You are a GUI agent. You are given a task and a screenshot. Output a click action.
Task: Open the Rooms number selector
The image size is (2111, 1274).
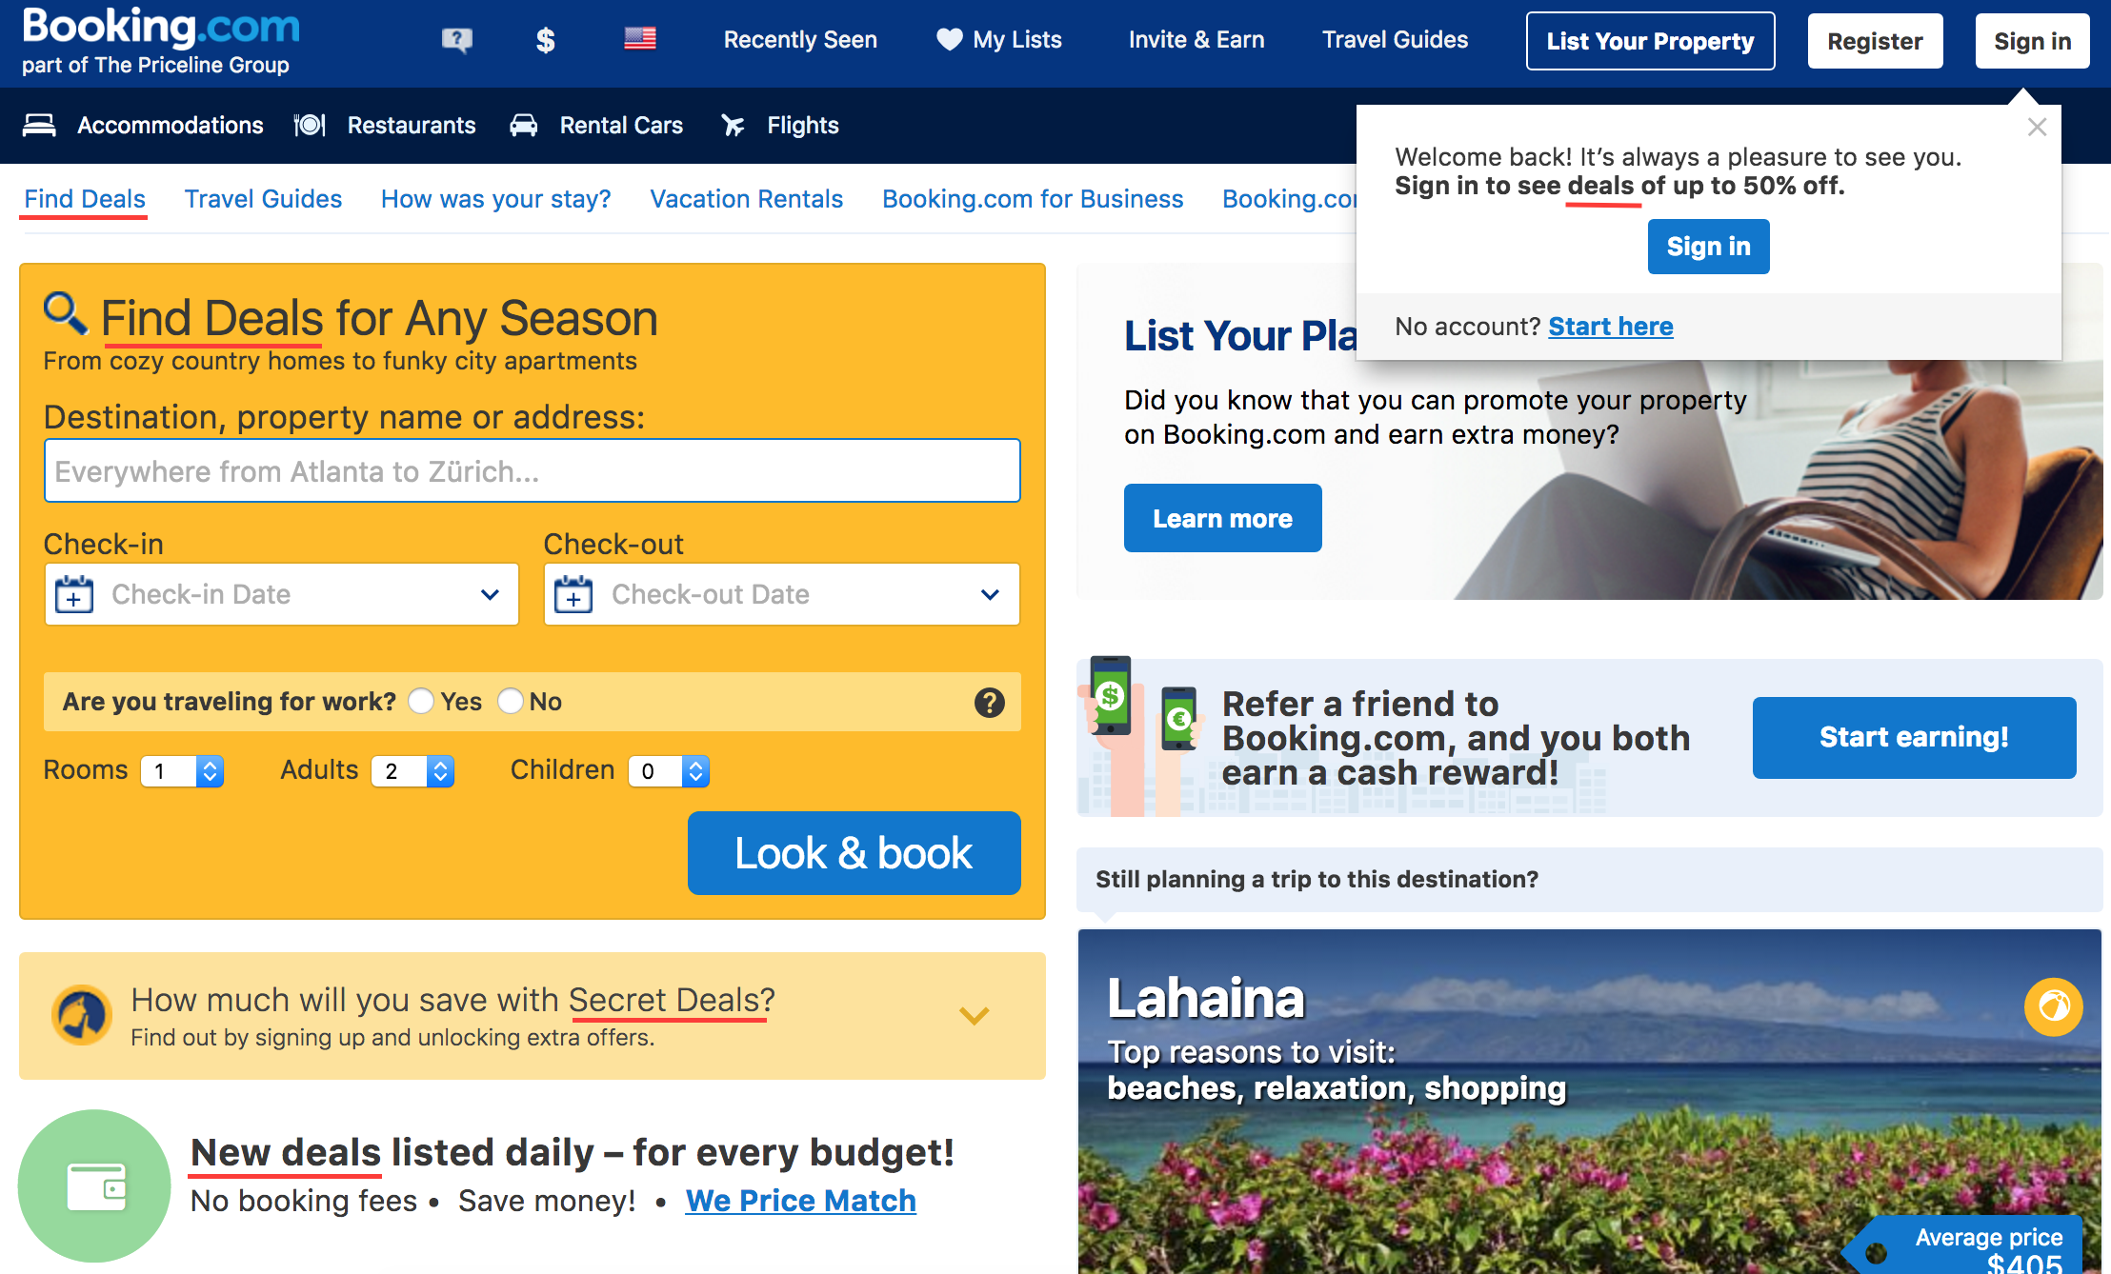pos(182,770)
